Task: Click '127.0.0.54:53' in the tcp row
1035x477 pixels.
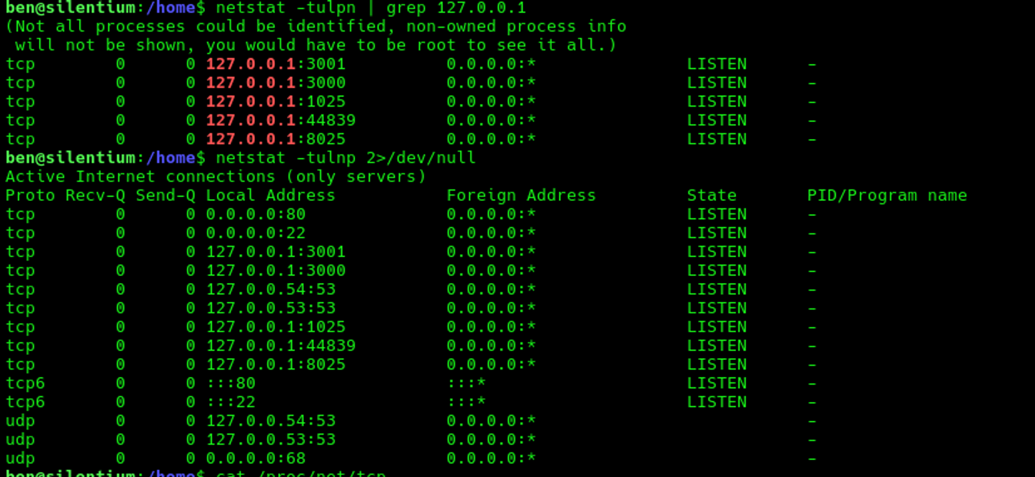Action: pos(270,289)
